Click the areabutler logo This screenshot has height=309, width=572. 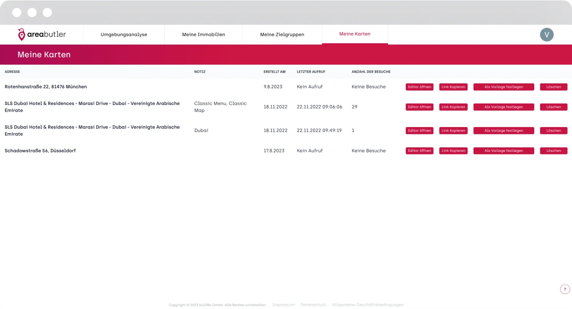point(42,34)
